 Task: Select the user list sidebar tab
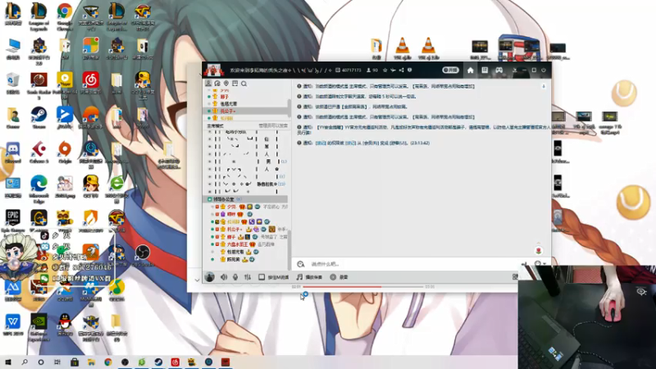[x=208, y=84]
